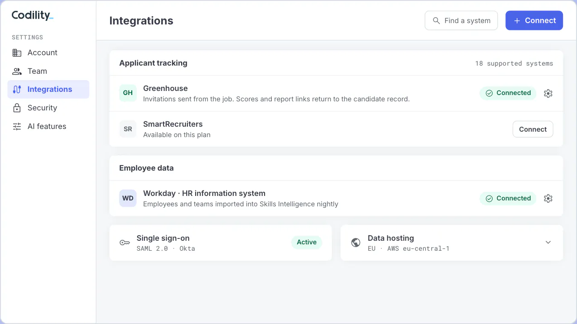This screenshot has width=577, height=324.
Task: Click 'Available on this plan' text
Action: [177, 135]
